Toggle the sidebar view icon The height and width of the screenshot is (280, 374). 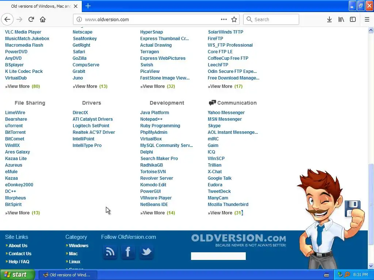point(353,19)
